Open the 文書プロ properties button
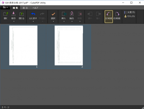The width and height of the screenshot is (144, 109). tap(130, 12)
